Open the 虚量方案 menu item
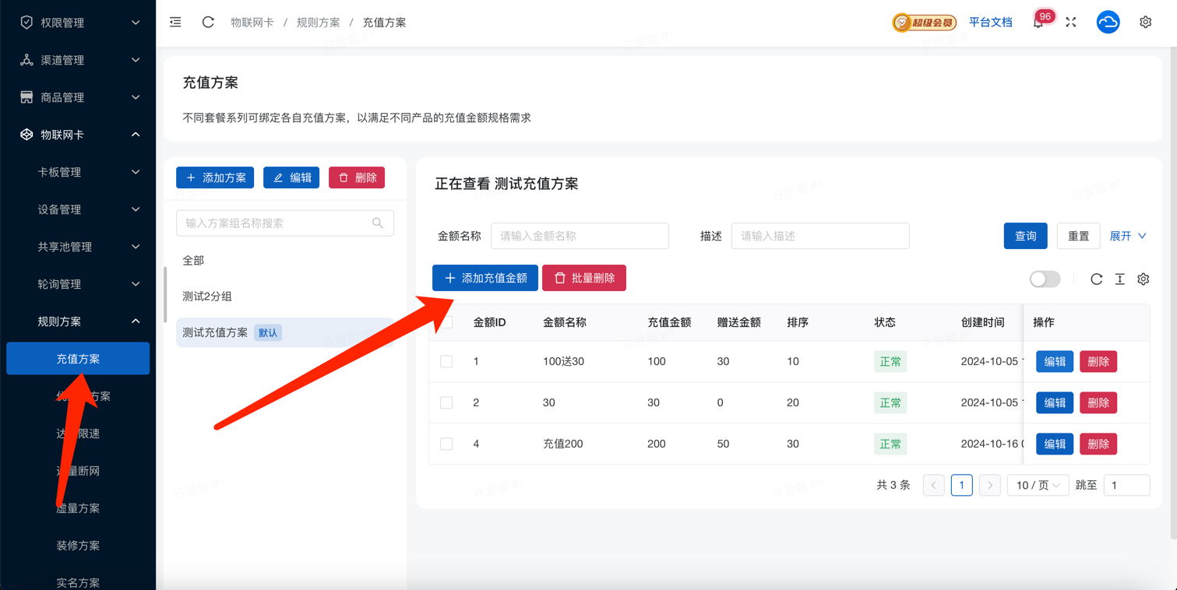Viewport: 1177px width, 590px height. [78, 508]
